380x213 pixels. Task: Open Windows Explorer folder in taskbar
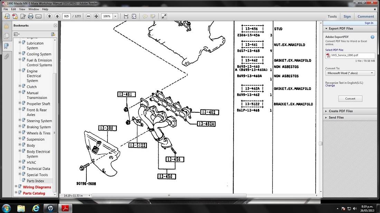[21, 208]
